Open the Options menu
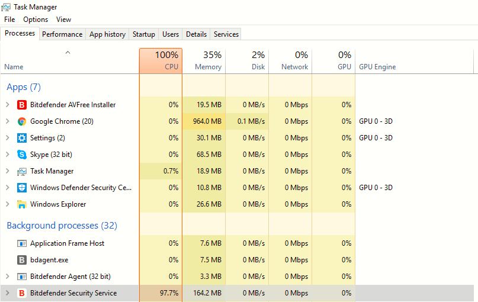 click(x=36, y=20)
